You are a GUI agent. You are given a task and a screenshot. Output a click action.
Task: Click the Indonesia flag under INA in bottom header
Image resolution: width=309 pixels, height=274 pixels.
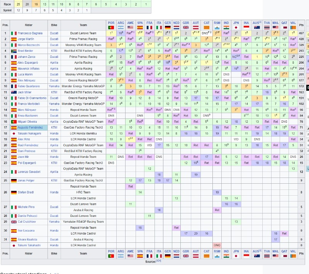pyautogui.click(x=246, y=256)
